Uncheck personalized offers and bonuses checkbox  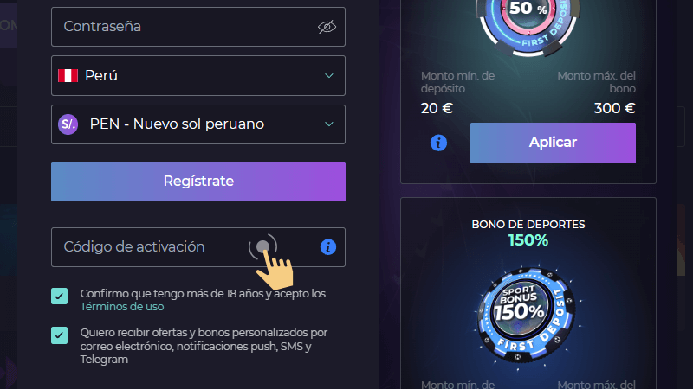tap(59, 335)
